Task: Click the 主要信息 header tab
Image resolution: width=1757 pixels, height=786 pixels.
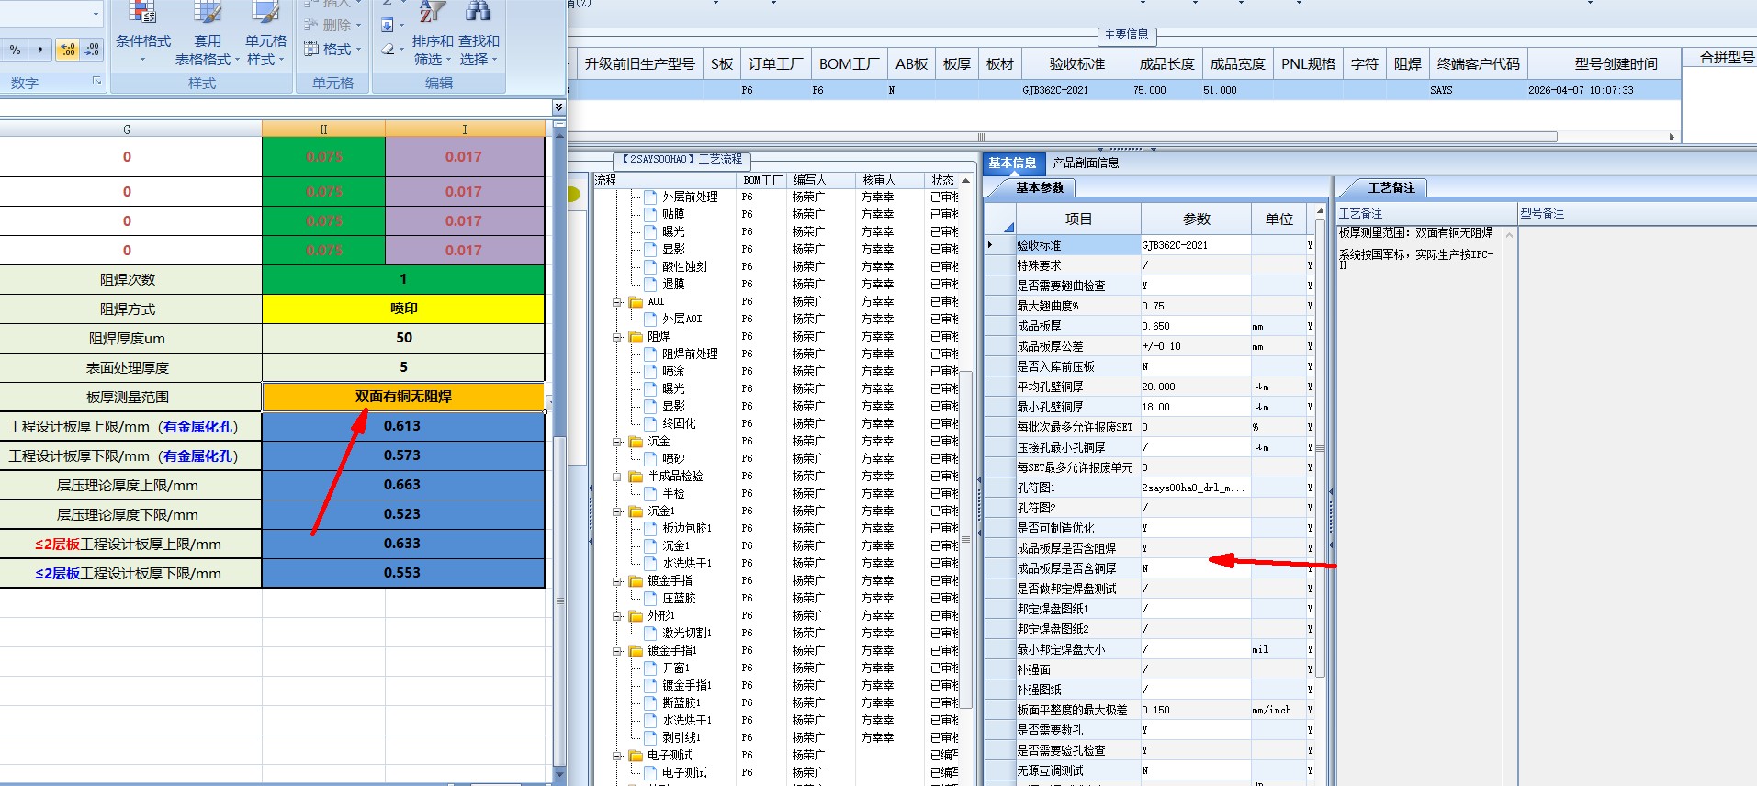Action: tap(1126, 34)
